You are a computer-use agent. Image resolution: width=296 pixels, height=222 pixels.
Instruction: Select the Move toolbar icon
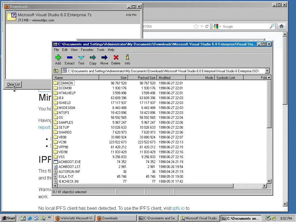[x=104, y=58]
